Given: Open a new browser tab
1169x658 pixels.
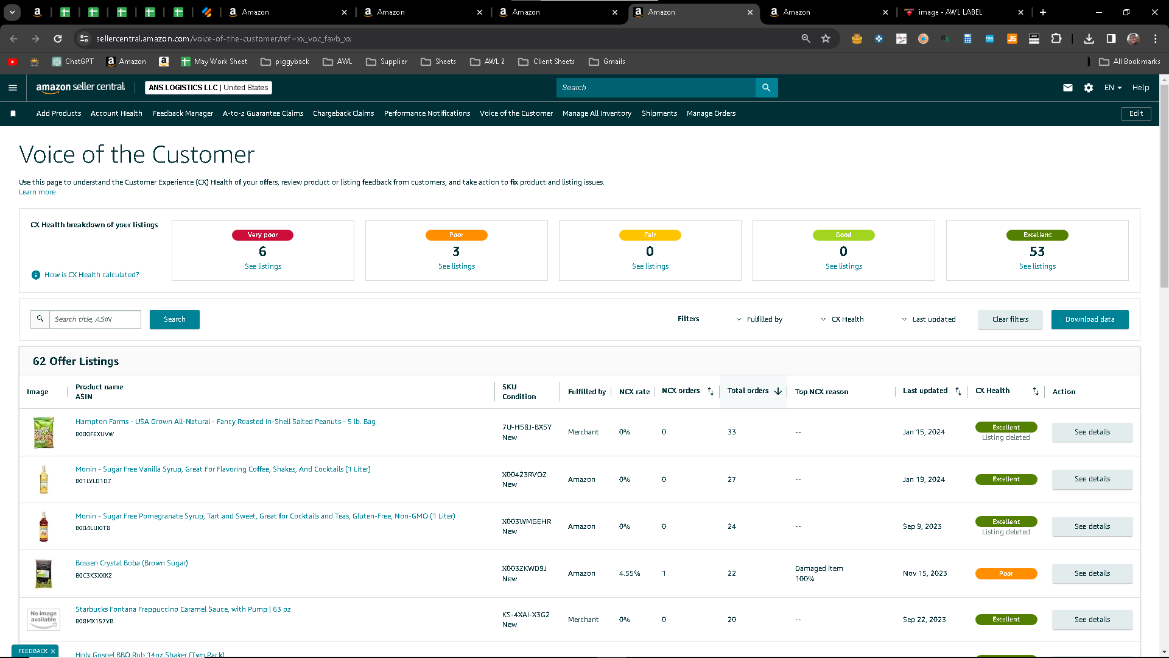Looking at the screenshot, I should 1043,12.
